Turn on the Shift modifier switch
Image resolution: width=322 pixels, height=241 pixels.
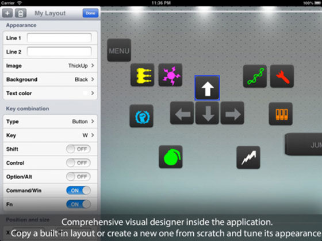(x=78, y=149)
